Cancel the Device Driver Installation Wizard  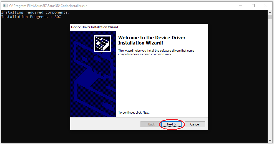[x=195, y=124]
